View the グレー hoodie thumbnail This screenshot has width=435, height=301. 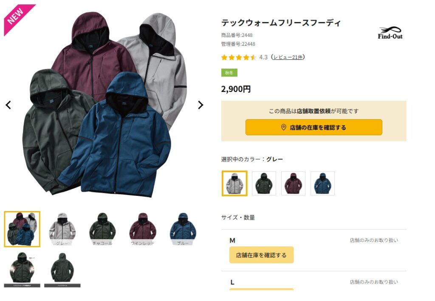tap(62, 229)
